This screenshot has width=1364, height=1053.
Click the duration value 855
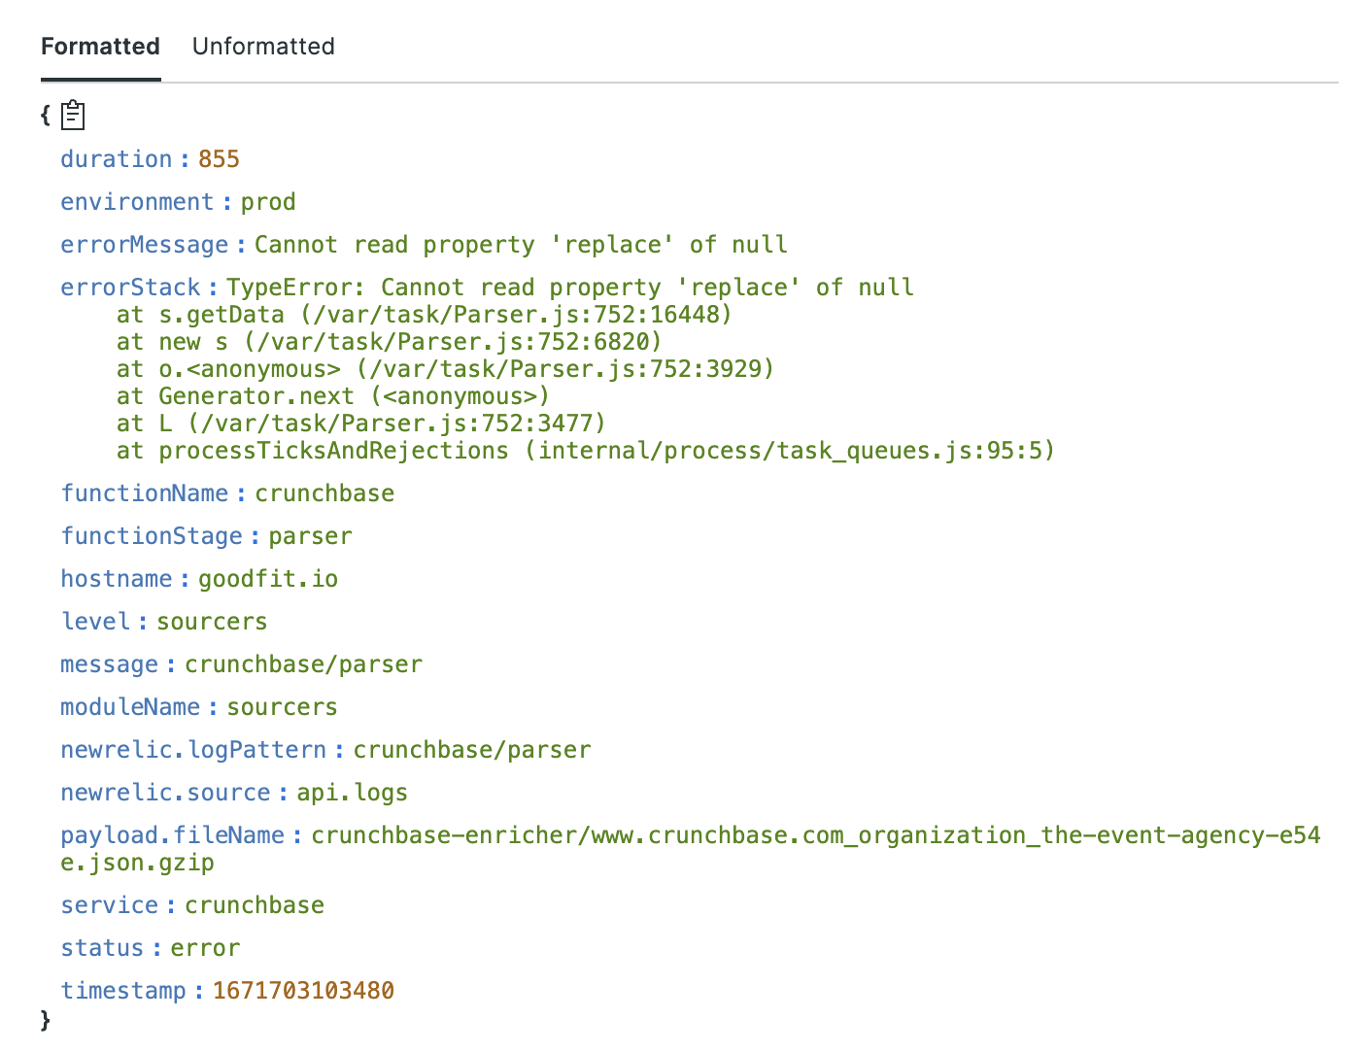219,159
